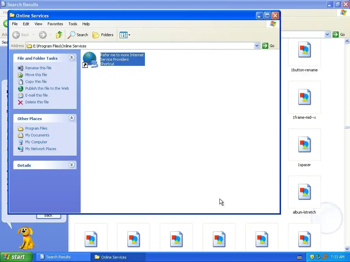
Task: Open the Start menu
Action: 16,257
